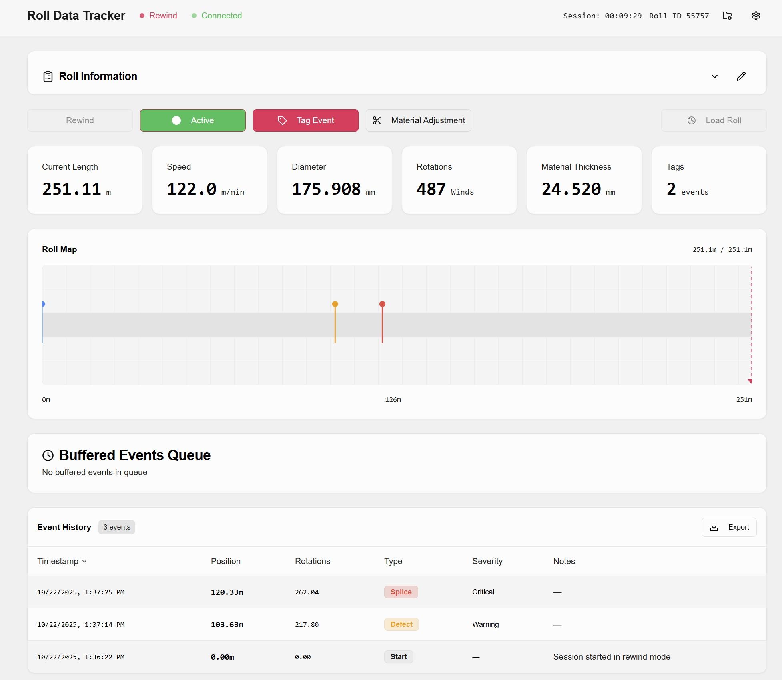Click the clock icon beside Buffered Events Queue
Viewport: 782px width, 680px height.
coord(48,455)
